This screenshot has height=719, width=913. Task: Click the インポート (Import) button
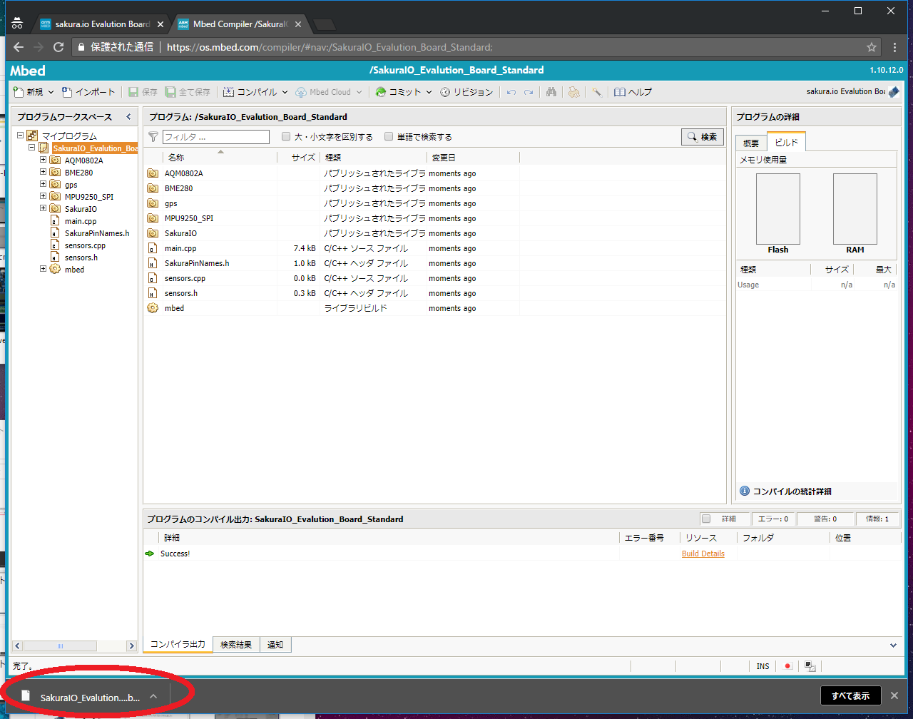click(88, 92)
